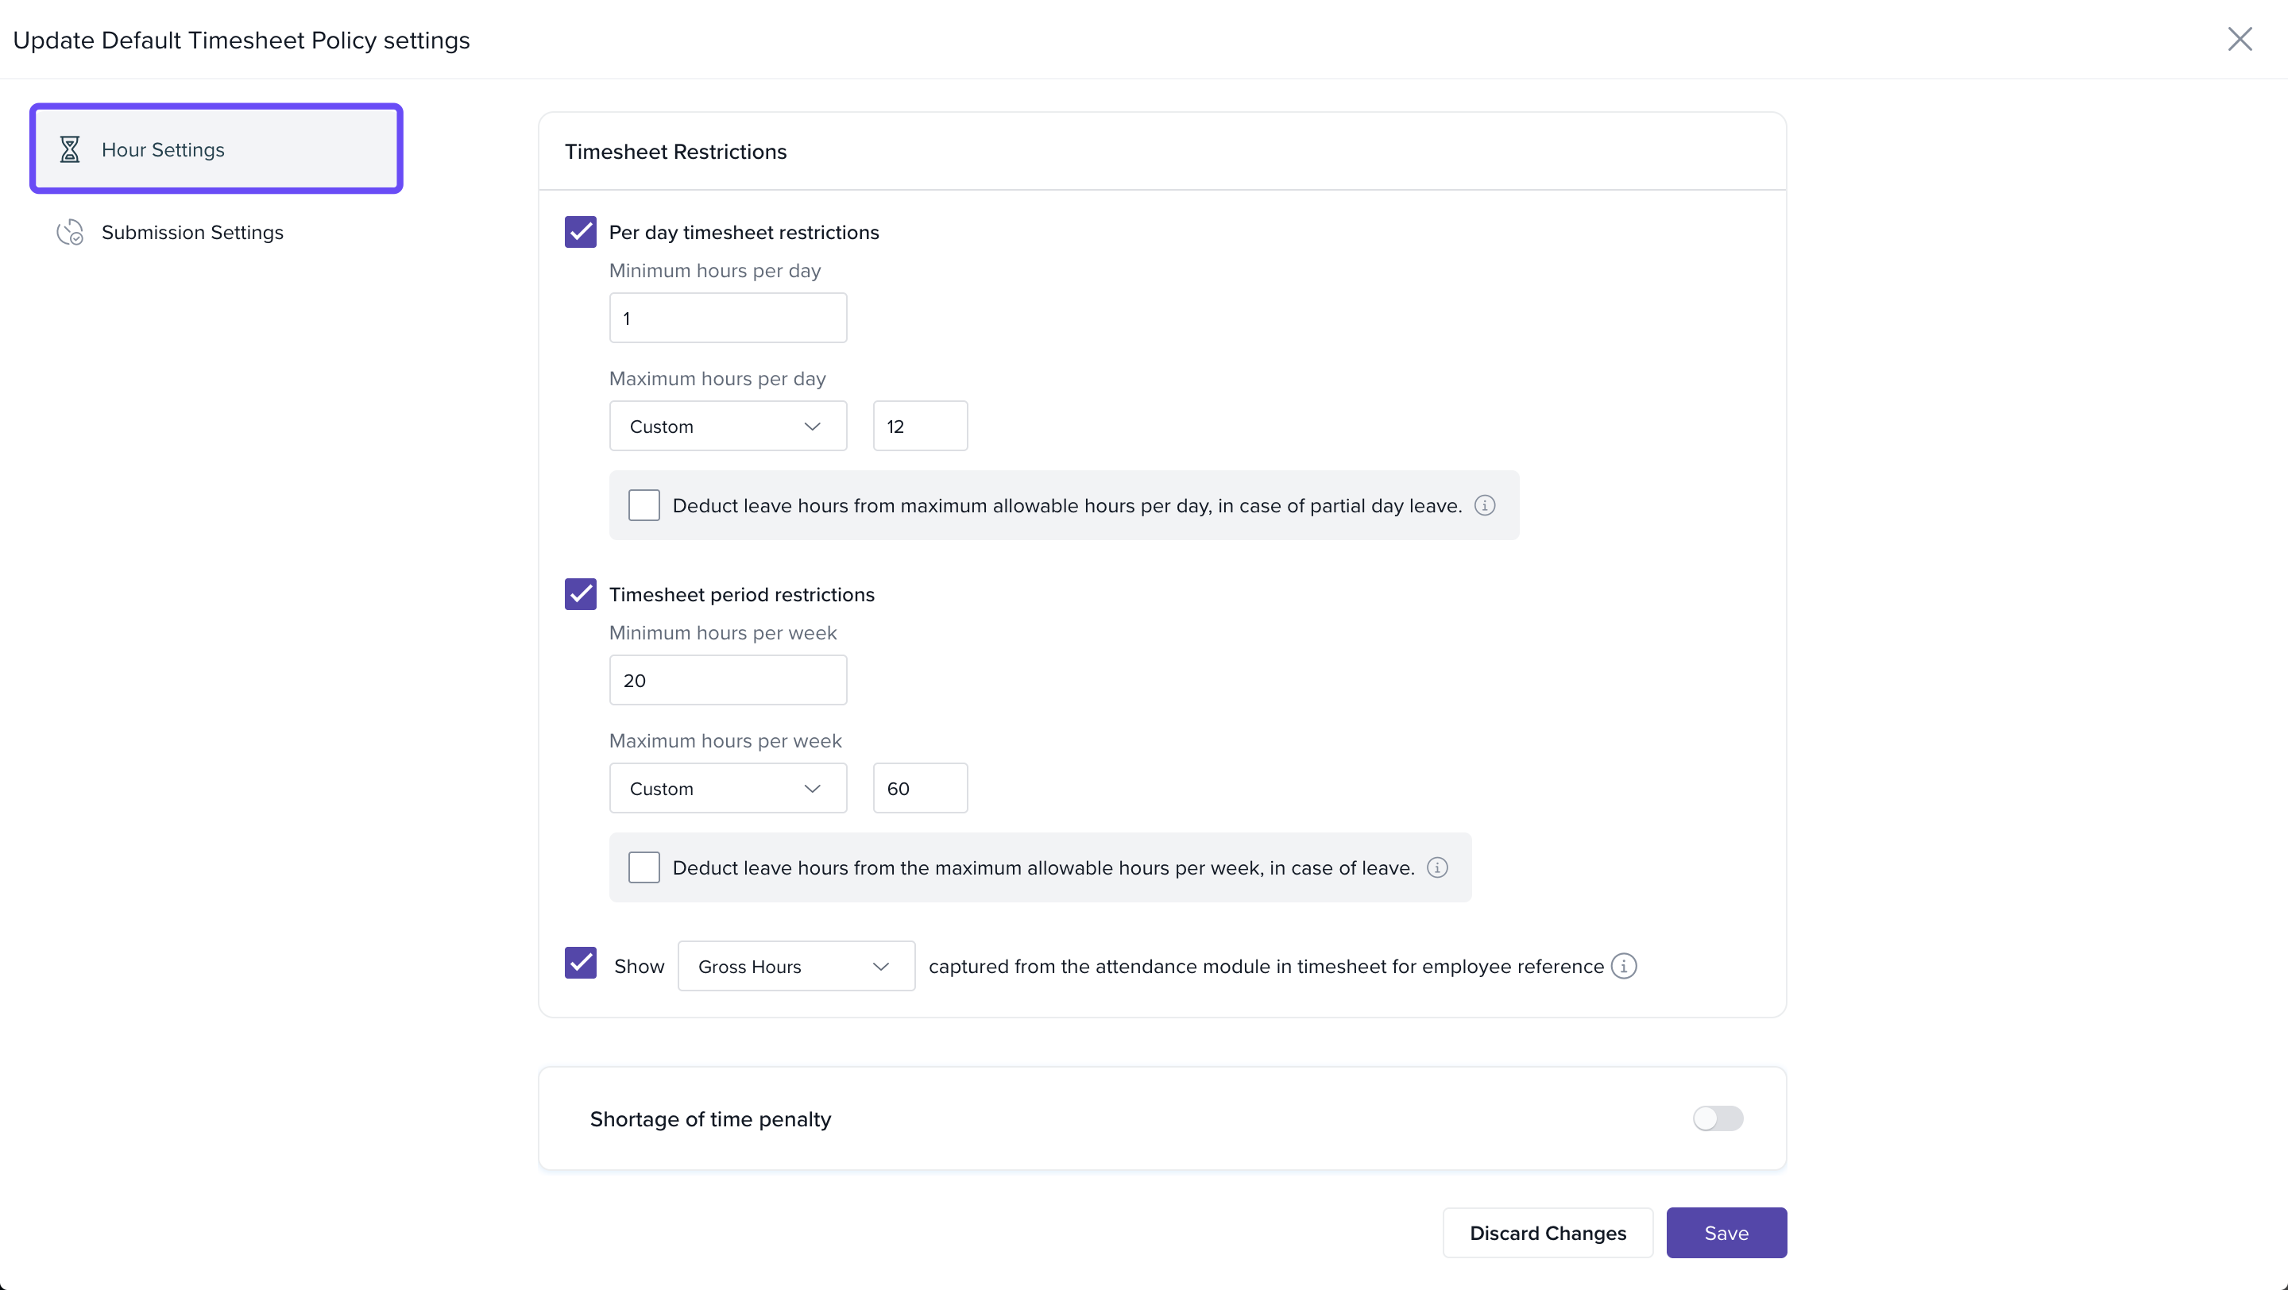Click Discard Changes button
The image size is (2288, 1290).
pos(1548,1232)
